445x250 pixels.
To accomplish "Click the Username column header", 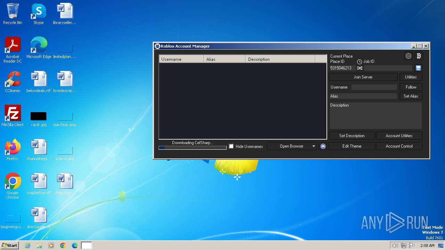I will [x=181, y=59].
